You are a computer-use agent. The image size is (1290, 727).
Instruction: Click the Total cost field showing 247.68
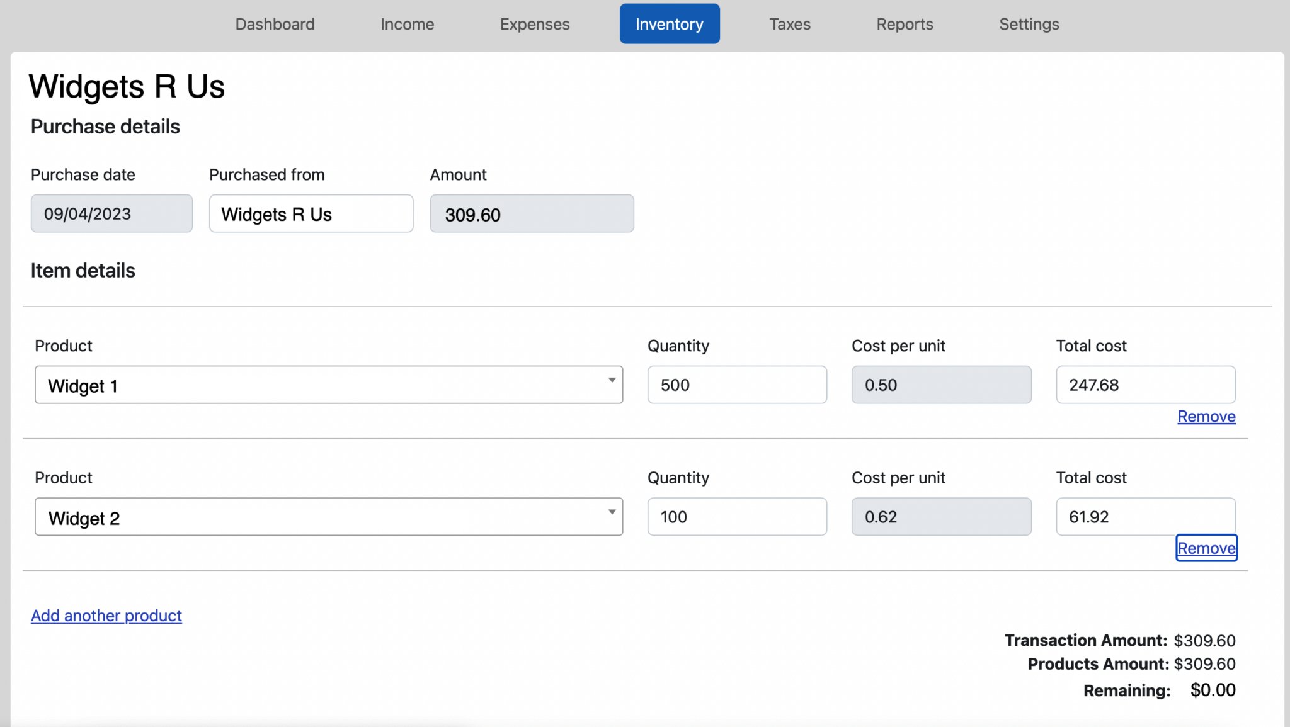pyautogui.click(x=1144, y=385)
